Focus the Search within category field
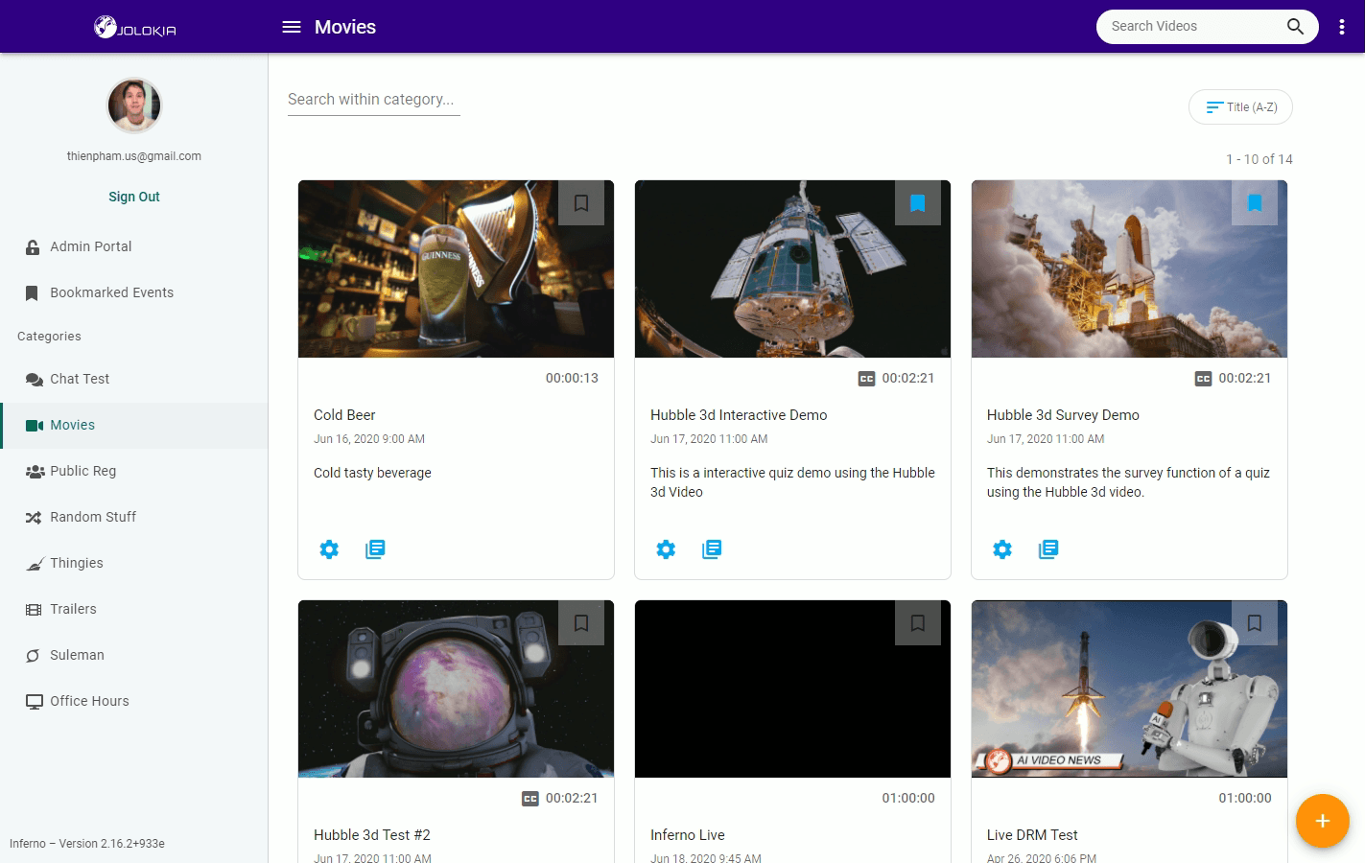The width and height of the screenshot is (1365, 863). click(374, 100)
